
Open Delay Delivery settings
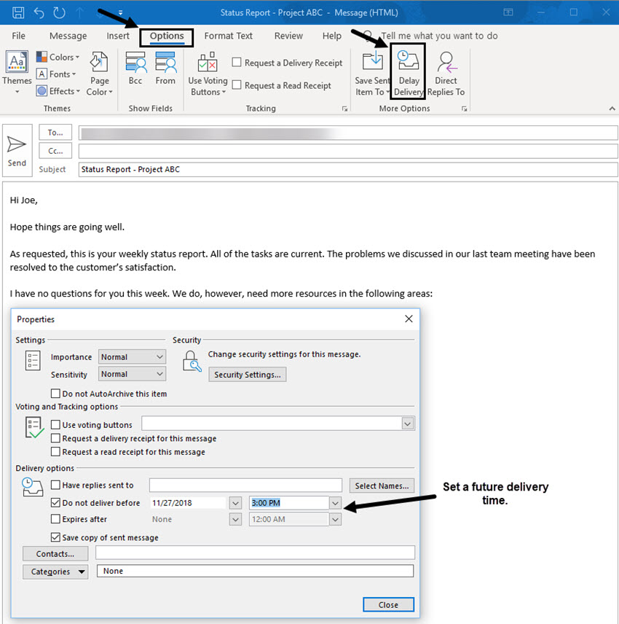408,71
